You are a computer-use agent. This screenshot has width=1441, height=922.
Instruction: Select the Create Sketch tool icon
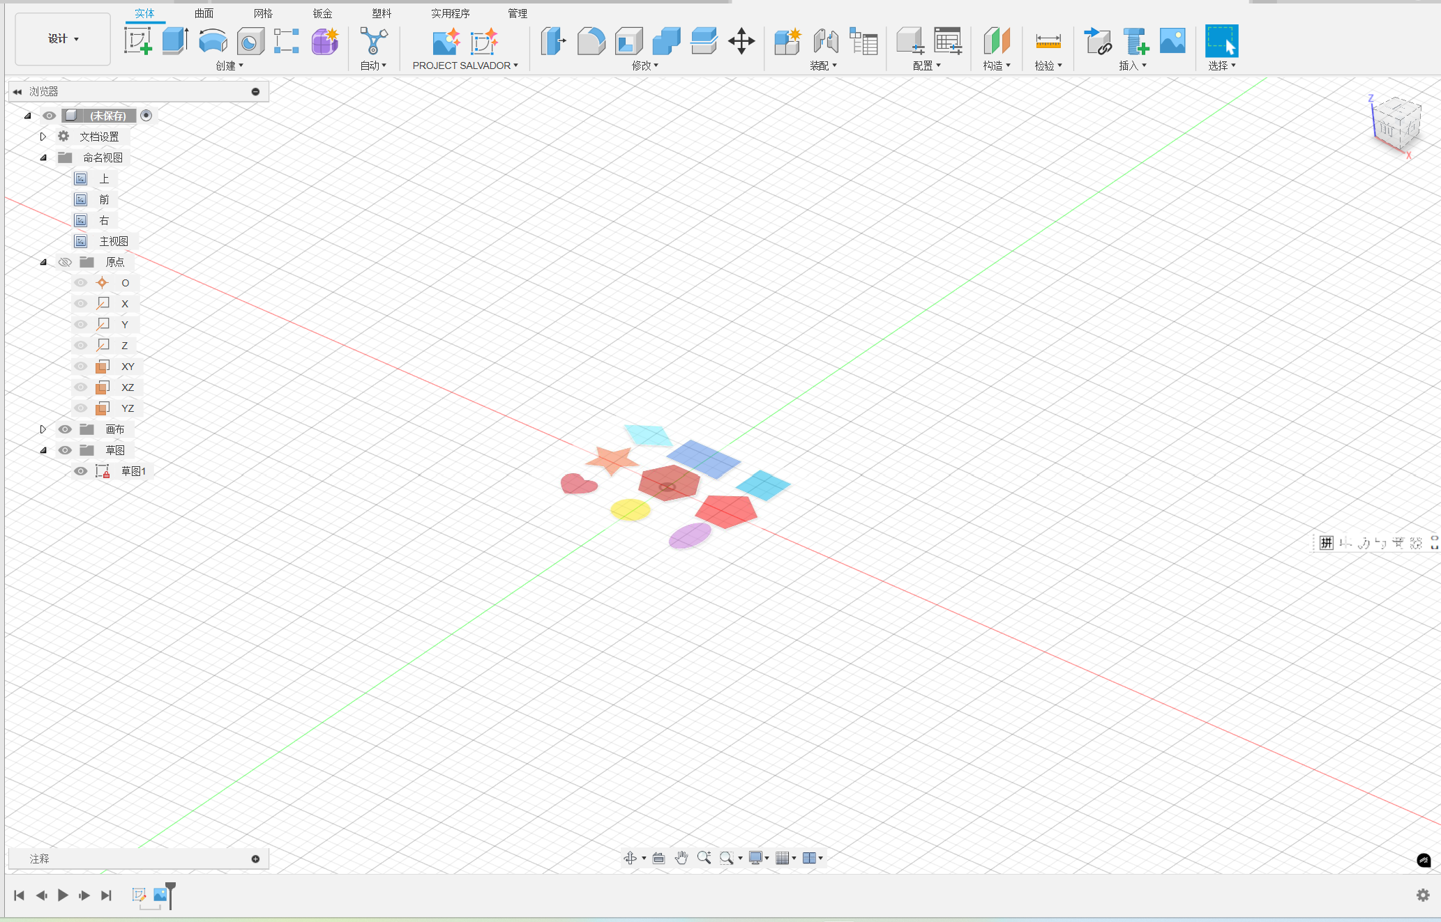pyautogui.click(x=138, y=41)
